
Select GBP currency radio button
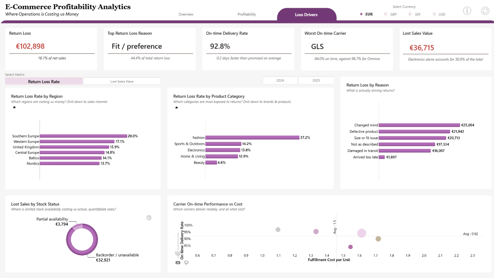pos(385,14)
